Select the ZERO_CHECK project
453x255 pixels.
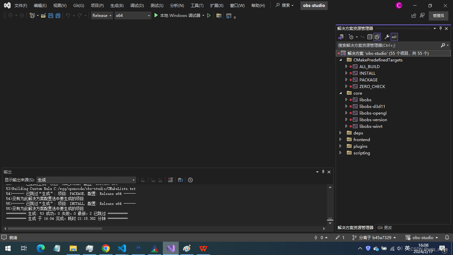click(372, 87)
